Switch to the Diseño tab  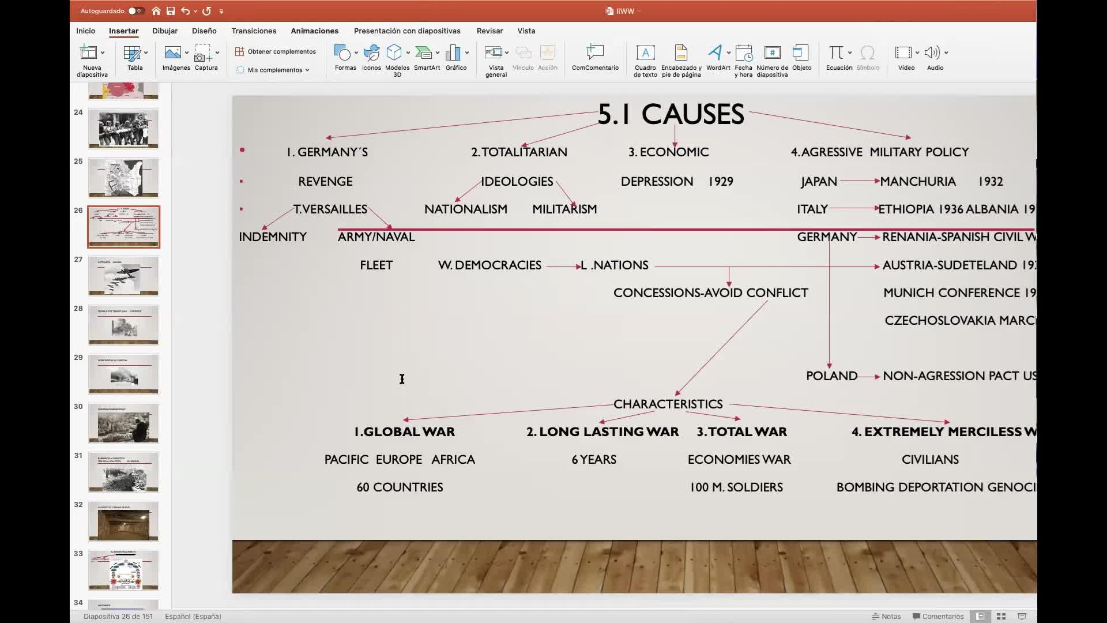tap(204, 31)
